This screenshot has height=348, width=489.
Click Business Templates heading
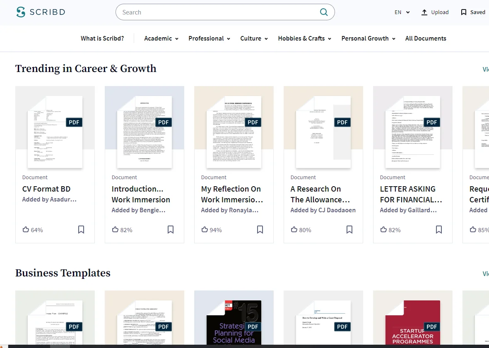(63, 273)
